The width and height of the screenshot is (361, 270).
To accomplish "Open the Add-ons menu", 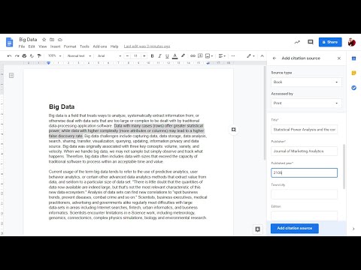I will pyautogui.click(x=100, y=46).
